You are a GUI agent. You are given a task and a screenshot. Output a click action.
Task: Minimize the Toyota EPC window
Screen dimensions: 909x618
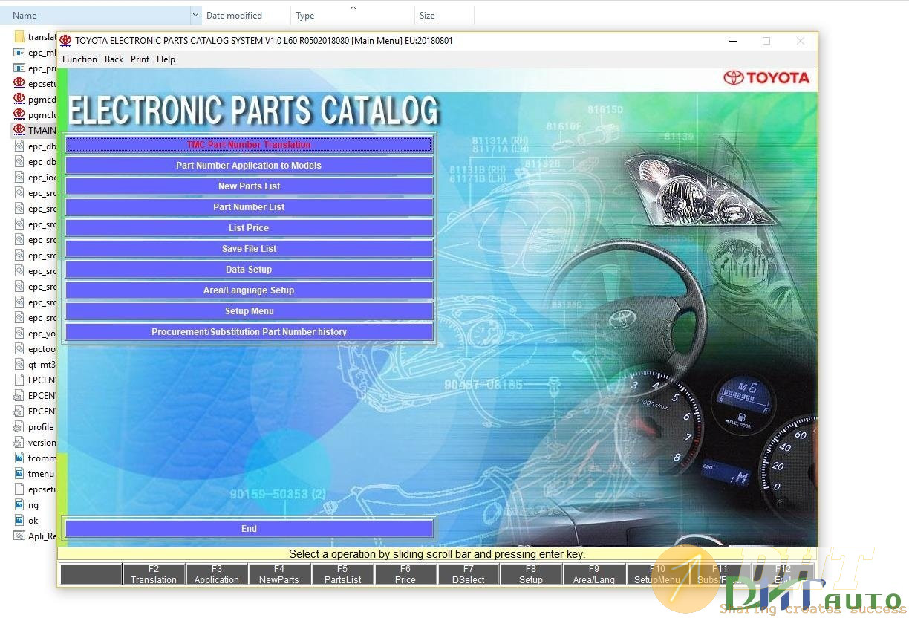733,41
